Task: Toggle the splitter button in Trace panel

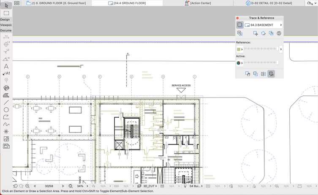Action: [263, 74]
